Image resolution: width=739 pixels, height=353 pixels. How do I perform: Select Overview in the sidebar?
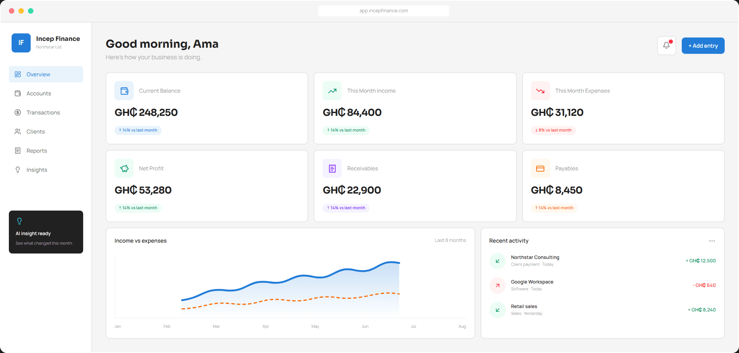tap(46, 74)
